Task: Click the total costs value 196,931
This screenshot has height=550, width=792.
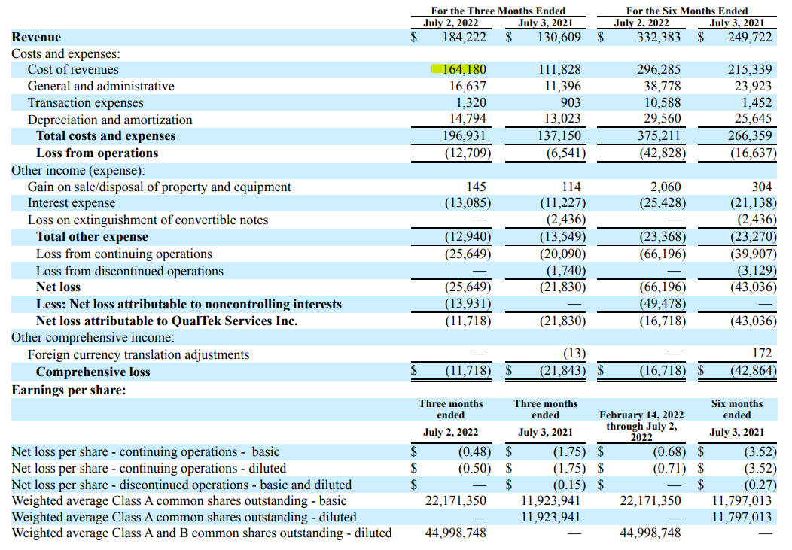Action: tap(464, 136)
